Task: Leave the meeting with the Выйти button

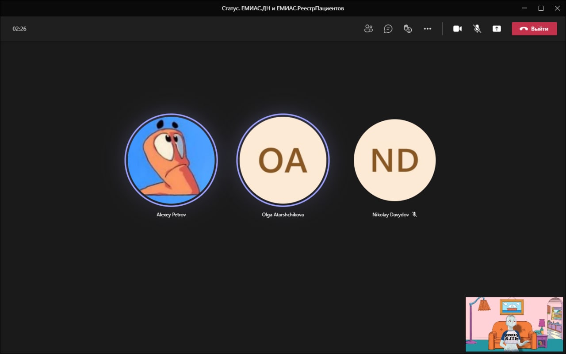Action: (534, 29)
